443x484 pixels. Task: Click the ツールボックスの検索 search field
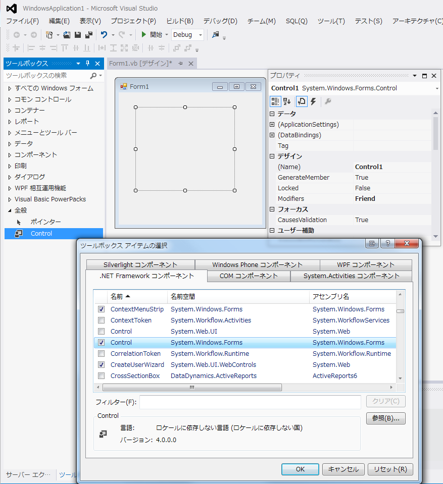pyautogui.click(x=47, y=76)
